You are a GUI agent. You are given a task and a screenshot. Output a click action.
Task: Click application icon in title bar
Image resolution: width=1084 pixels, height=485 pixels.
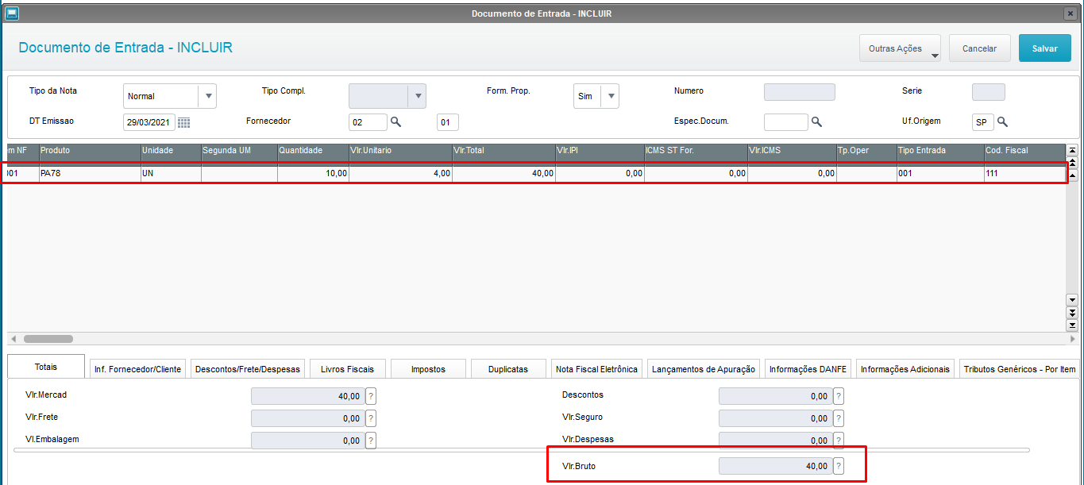click(x=12, y=13)
